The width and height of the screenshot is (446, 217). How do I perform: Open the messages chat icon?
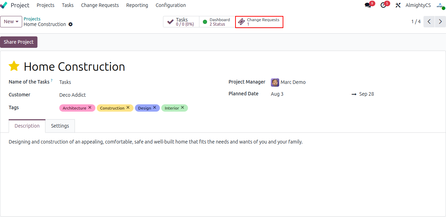tap(368, 5)
